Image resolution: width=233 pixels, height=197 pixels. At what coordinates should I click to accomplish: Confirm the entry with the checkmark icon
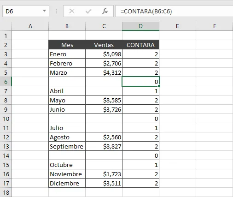pyautogui.click(x=88, y=11)
